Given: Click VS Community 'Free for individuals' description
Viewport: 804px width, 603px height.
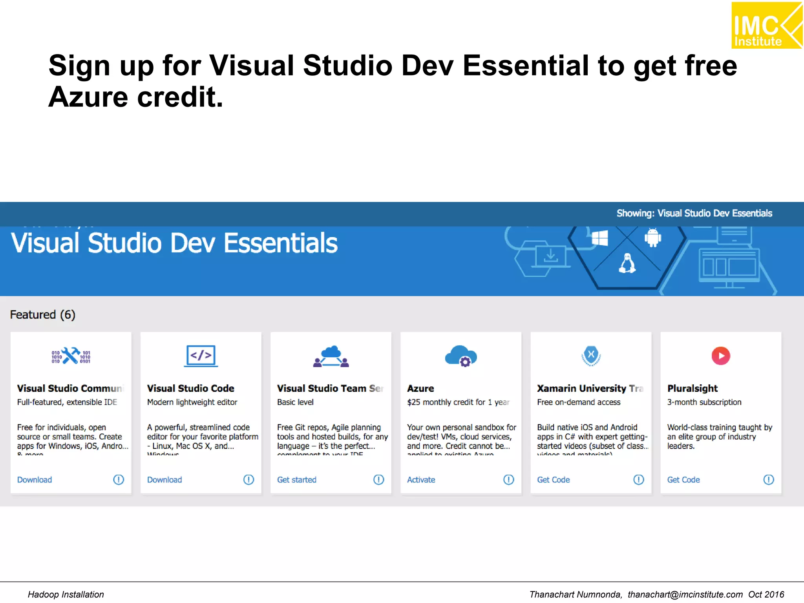Looking at the screenshot, I should pyautogui.click(x=73, y=439).
